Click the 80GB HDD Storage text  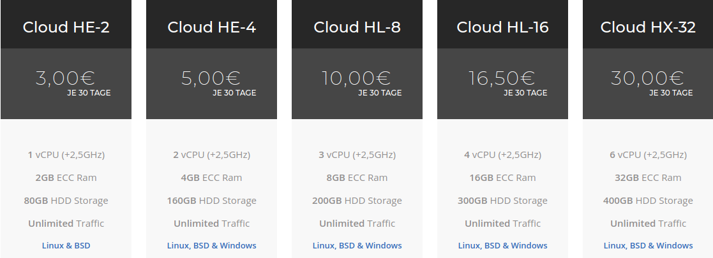(66, 201)
